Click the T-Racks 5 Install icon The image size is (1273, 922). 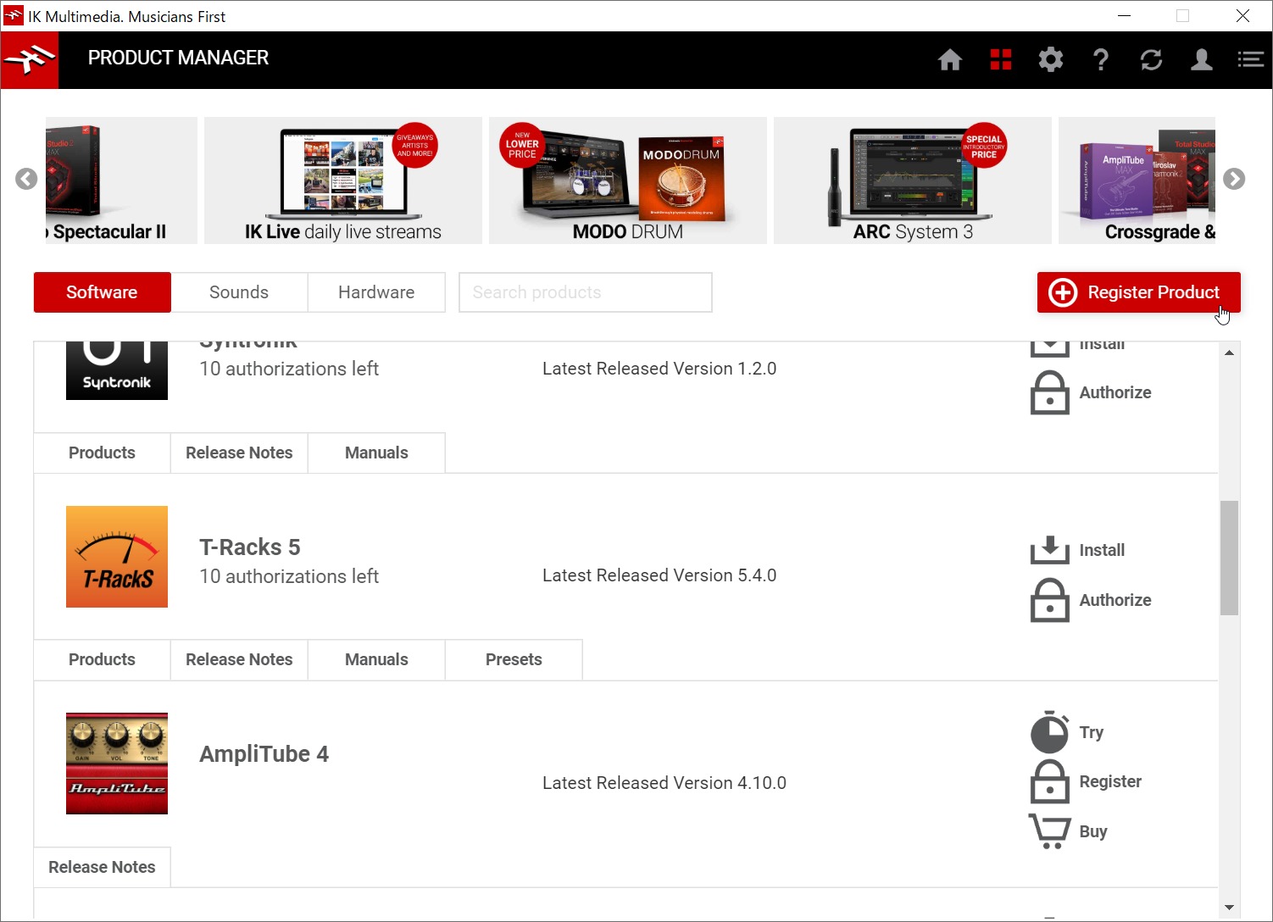tap(1049, 550)
